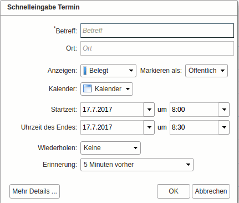Open the end date picker arrow

149,127
